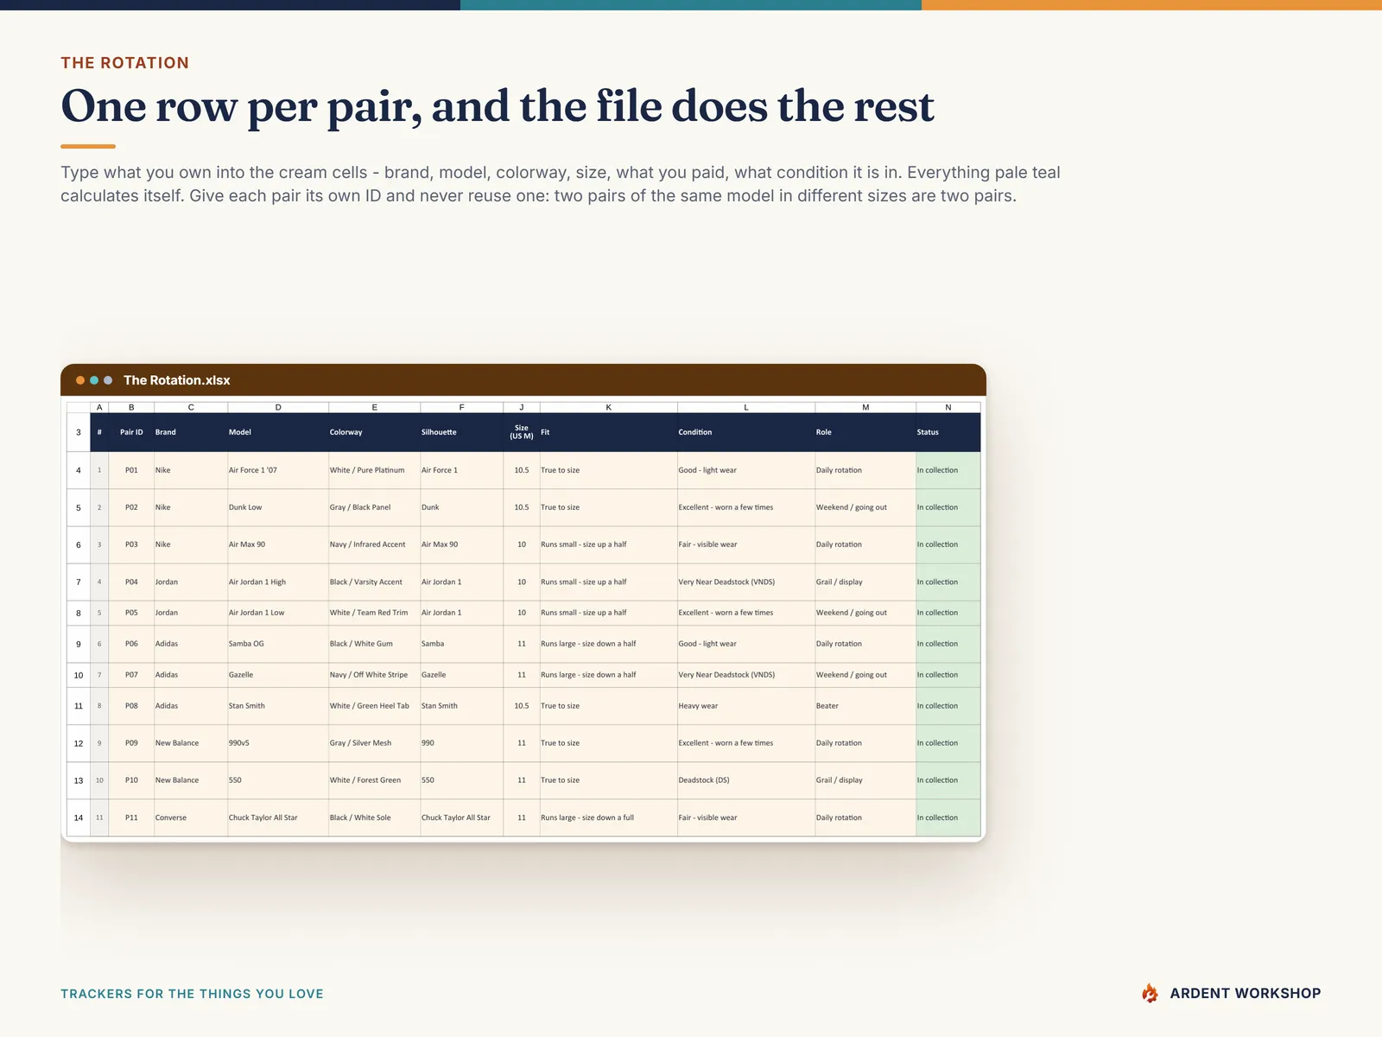Screen dimensions: 1382x1037
Task: Click 'In collection' status in row P06
Action: click(948, 644)
